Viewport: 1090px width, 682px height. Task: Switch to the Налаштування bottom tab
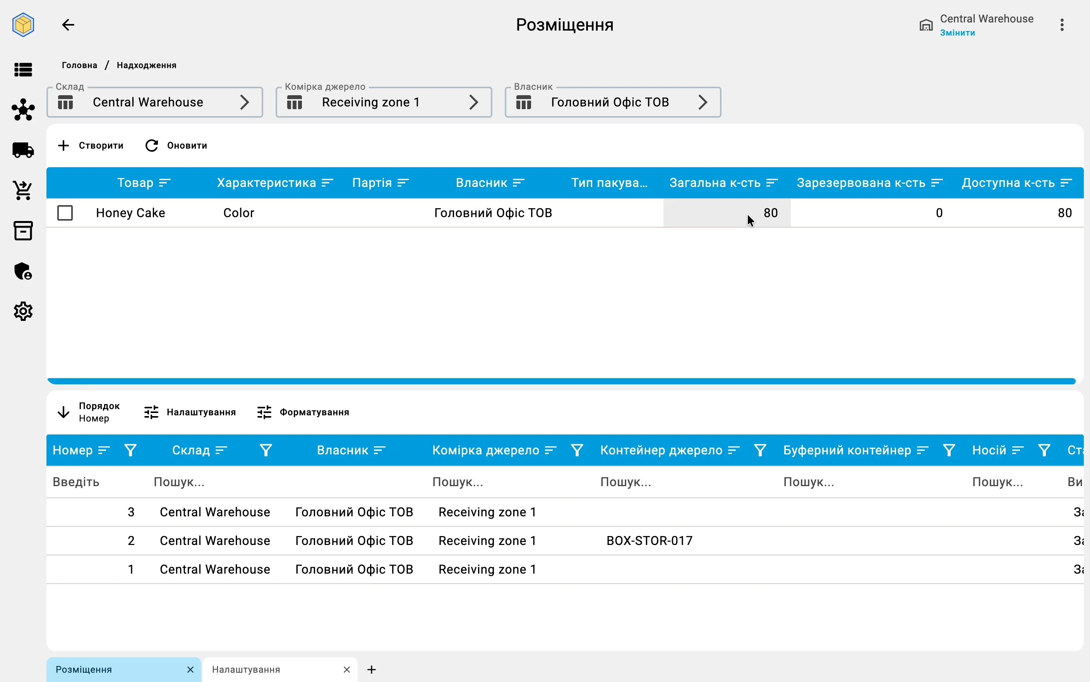point(246,669)
